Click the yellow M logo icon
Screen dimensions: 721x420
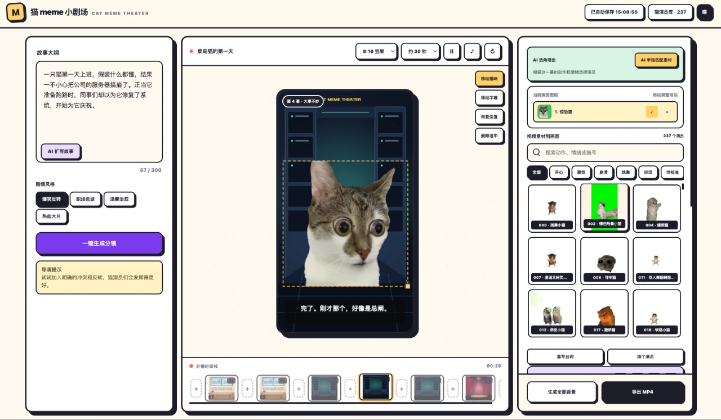pyautogui.click(x=16, y=12)
